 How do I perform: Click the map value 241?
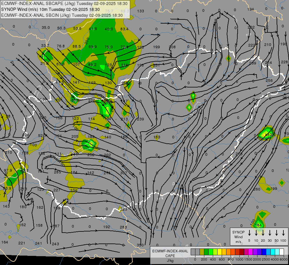[38, 244]
